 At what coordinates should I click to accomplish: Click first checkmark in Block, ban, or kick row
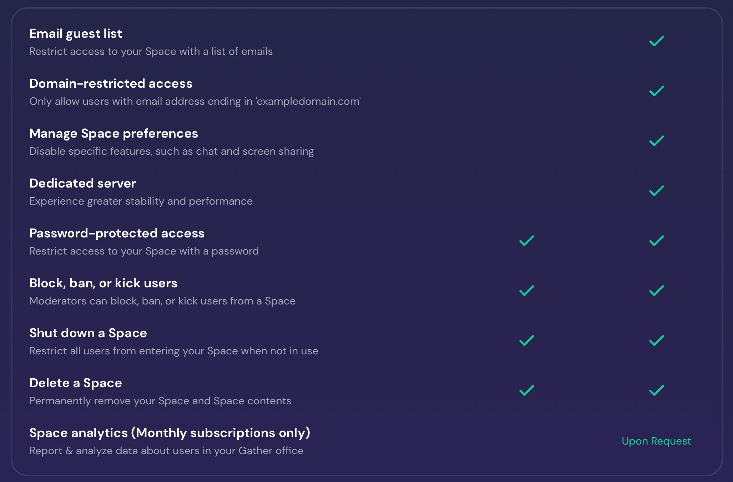[x=526, y=291]
